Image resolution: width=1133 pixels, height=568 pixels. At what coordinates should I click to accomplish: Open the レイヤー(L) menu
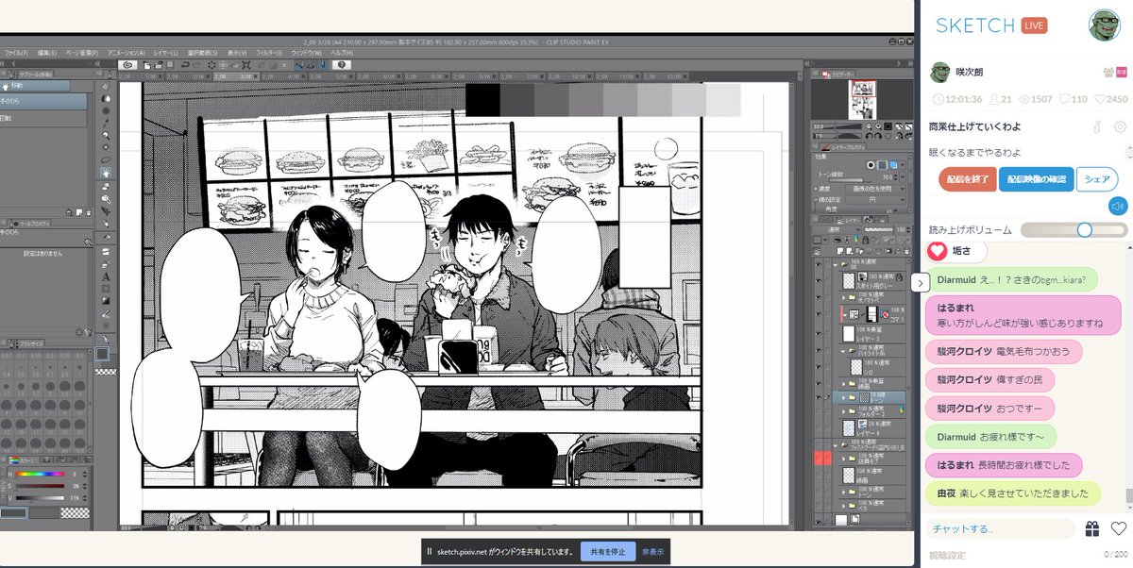166,53
